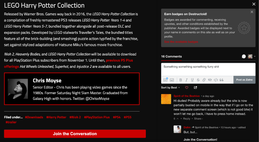Expand the user avatar account menu
The height and width of the screenshot is (142, 259).
pos(251,56)
